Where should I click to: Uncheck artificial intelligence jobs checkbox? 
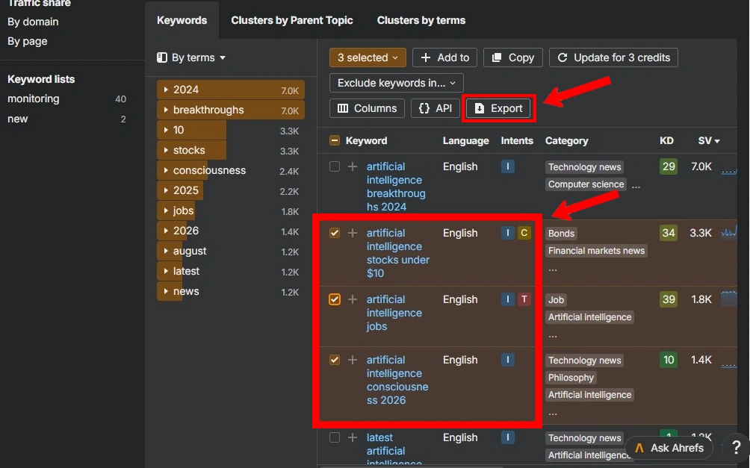coord(335,299)
